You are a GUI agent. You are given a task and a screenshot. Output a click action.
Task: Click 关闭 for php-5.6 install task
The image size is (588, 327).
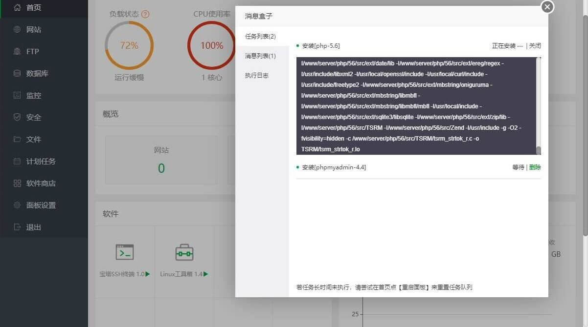(x=535, y=46)
